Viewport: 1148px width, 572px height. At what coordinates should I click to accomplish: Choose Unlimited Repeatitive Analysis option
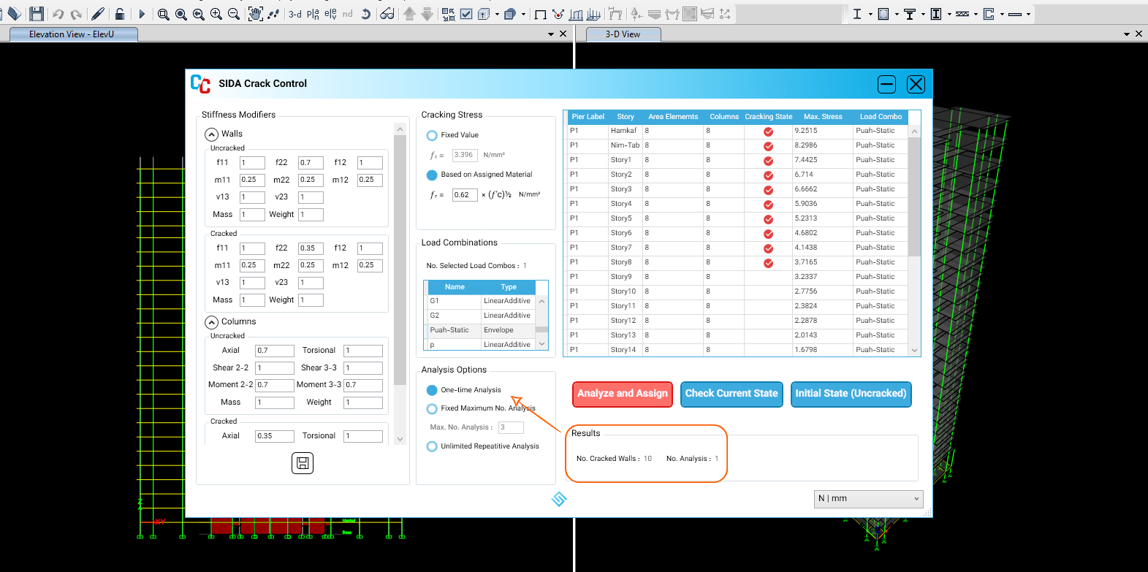tap(432, 446)
